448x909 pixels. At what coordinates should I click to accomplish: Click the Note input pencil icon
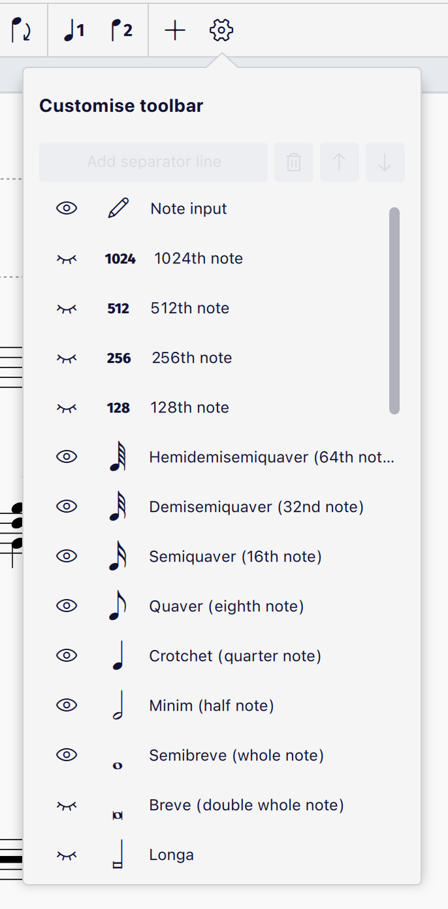click(118, 208)
